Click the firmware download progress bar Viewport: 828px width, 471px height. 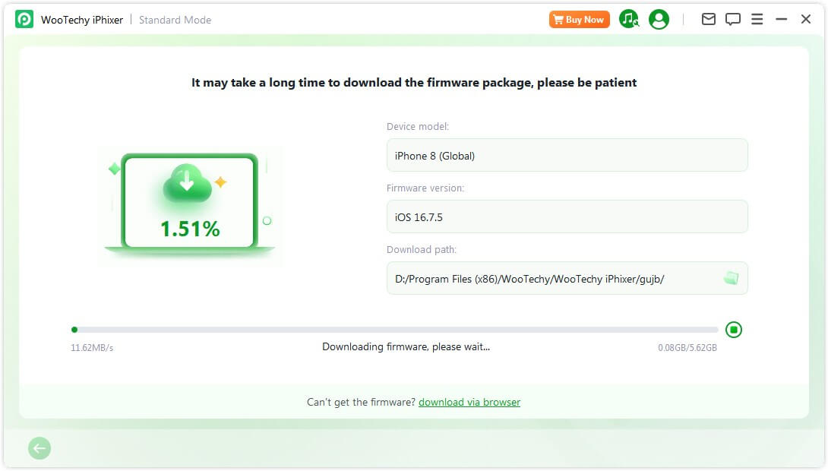pos(395,330)
